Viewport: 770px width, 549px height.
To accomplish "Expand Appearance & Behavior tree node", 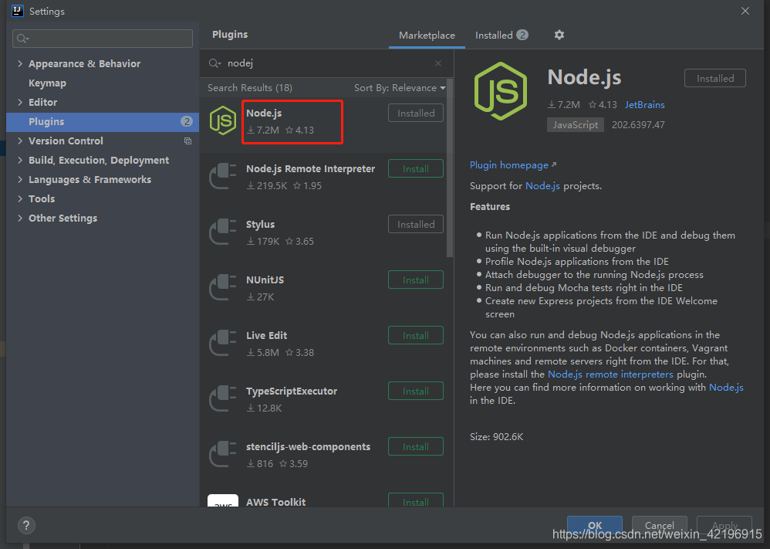I will [20, 63].
